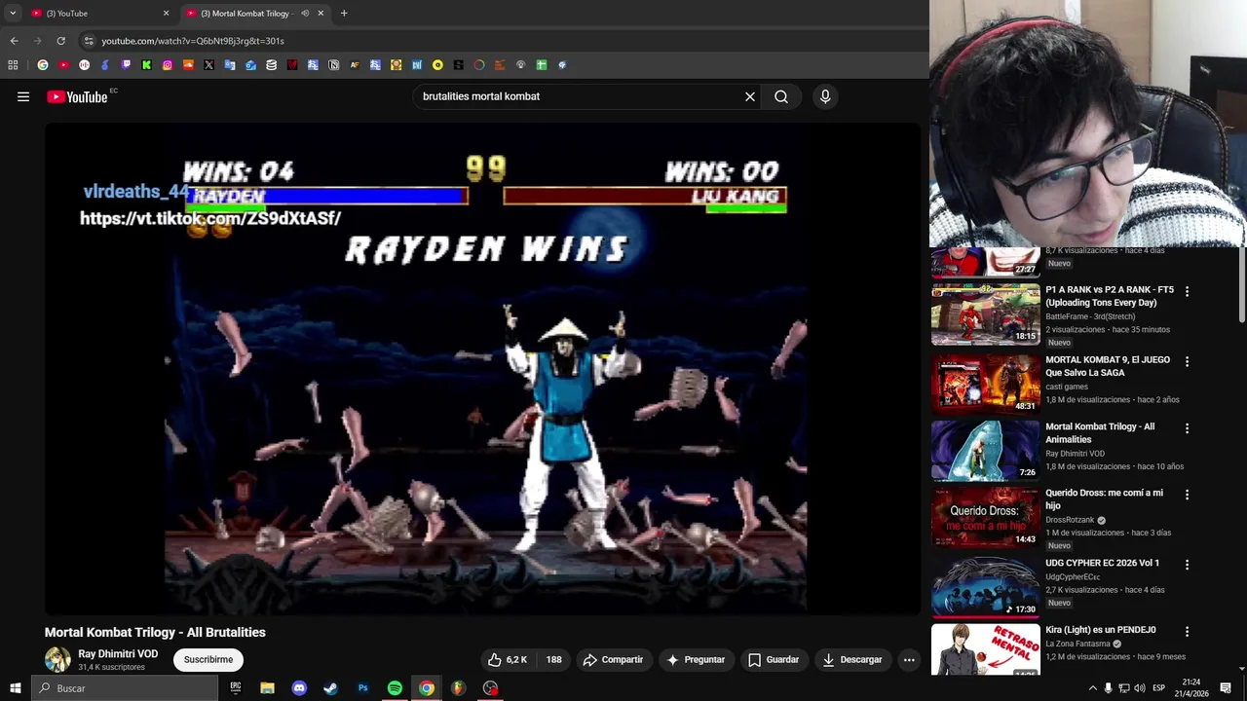The height and width of the screenshot is (701, 1247).
Task: Open the Twitch bookmark
Action: click(126, 65)
